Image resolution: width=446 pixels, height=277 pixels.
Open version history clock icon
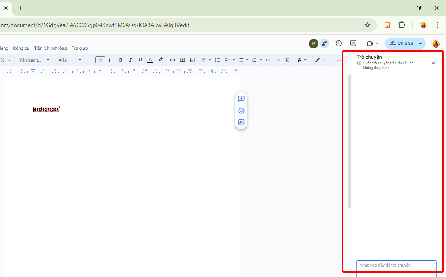tap(339, 44)
